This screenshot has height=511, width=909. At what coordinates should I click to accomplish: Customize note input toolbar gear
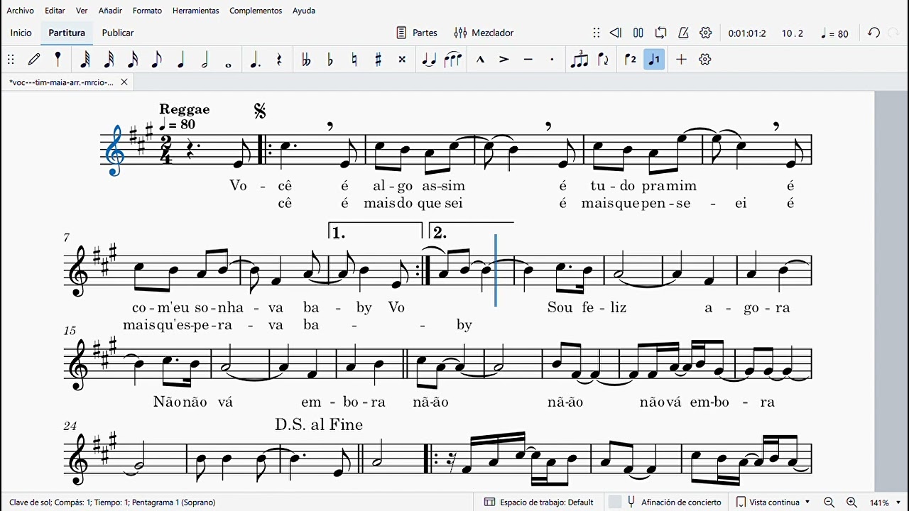coord(705,60)
